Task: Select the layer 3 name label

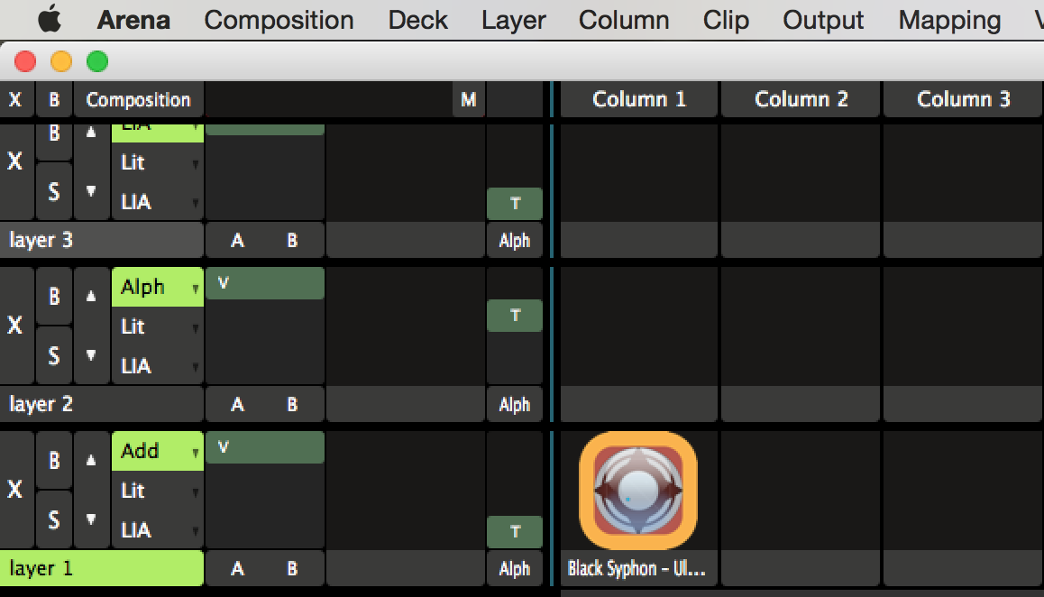Action: click(101, 241)
